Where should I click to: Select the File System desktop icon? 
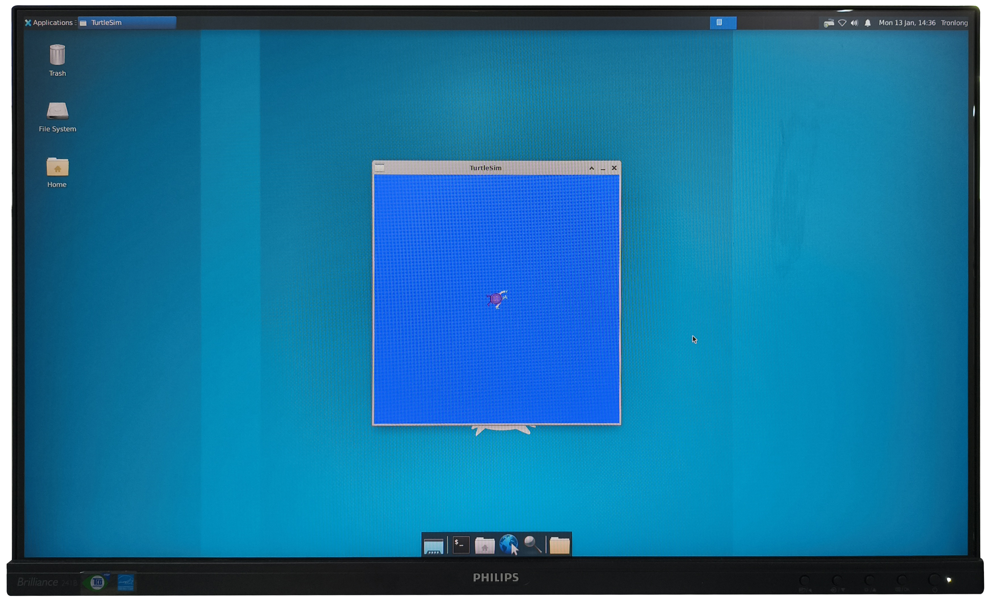point(57,117)
